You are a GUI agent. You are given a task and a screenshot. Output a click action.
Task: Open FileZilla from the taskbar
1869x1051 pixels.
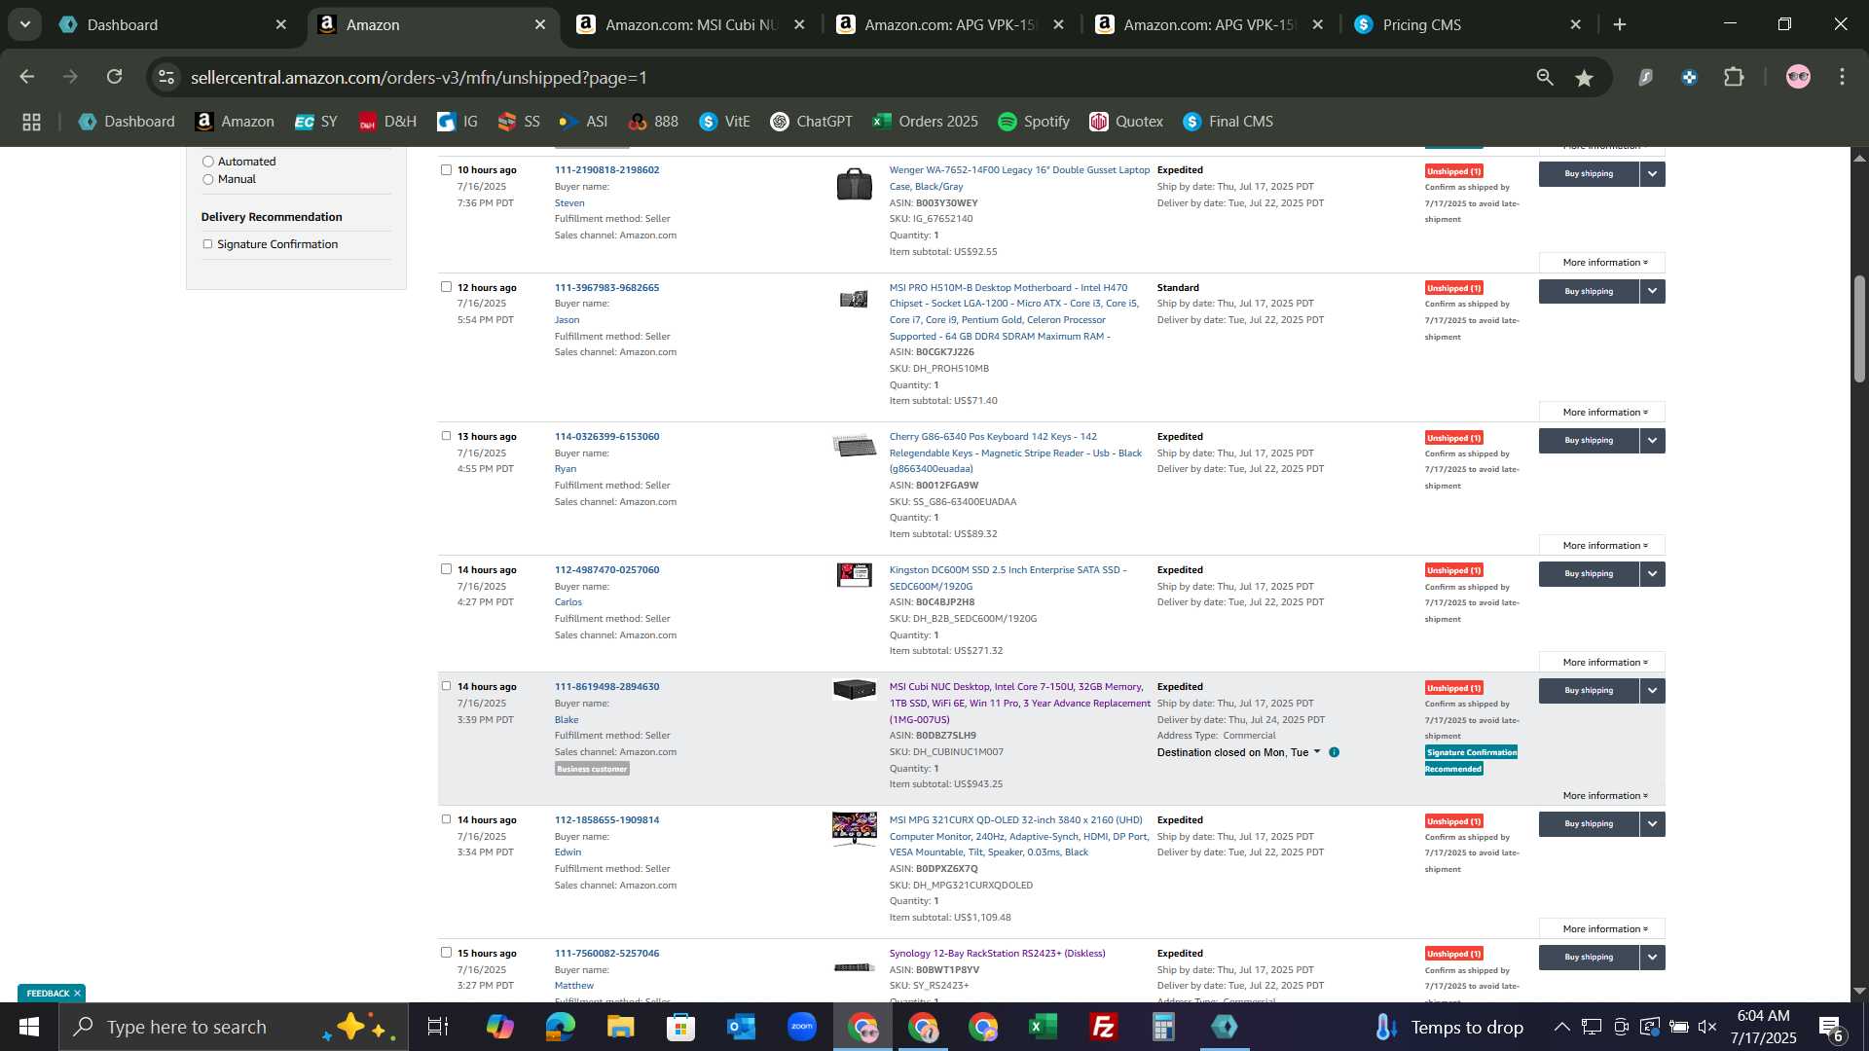click(1103, 1027)
